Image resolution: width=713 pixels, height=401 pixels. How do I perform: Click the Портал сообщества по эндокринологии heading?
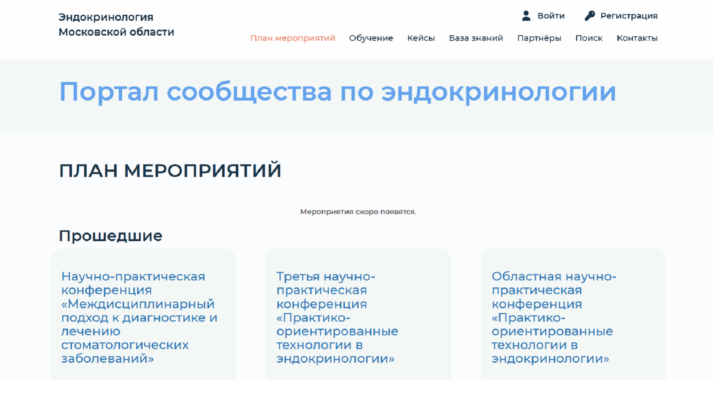point(337,92)
